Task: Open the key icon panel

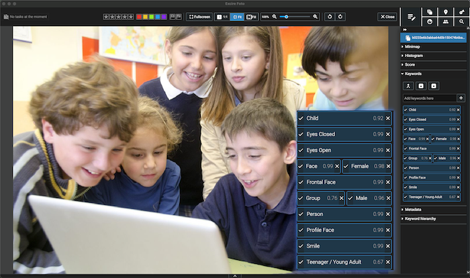Action: coord(461,12)
